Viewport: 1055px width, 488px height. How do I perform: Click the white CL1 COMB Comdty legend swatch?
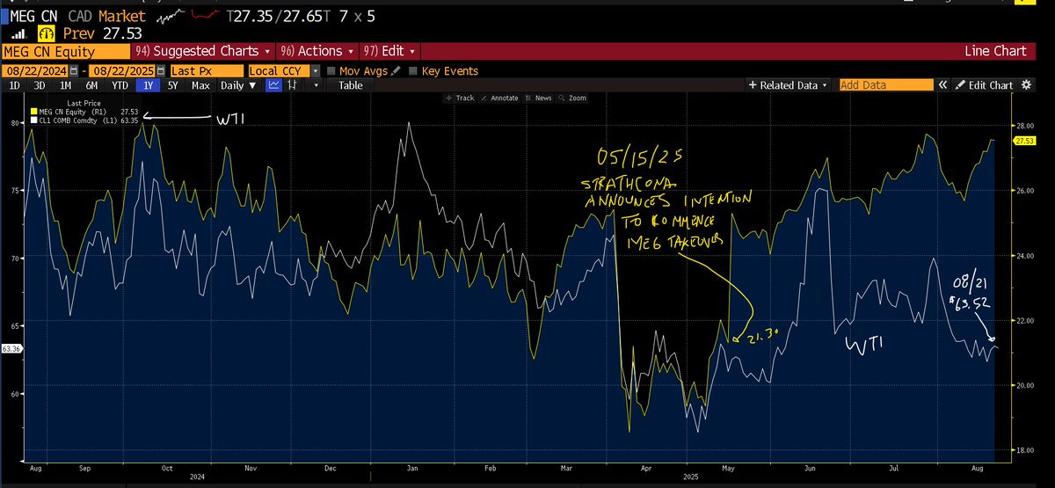(x=34, y=120)
